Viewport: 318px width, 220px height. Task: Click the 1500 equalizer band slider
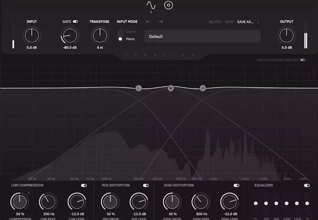[297, 203]
